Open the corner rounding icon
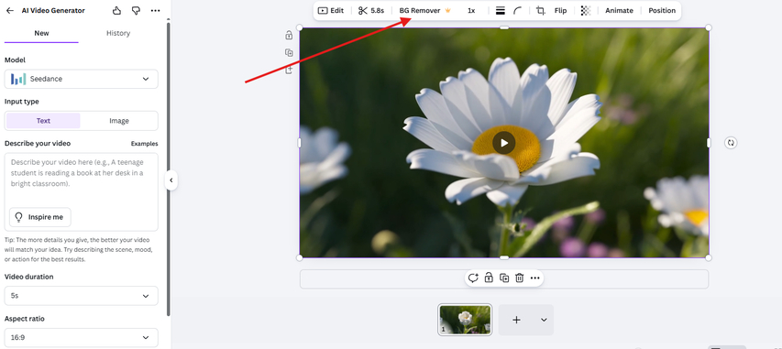The image size is (782, 349). click(518, 10)
